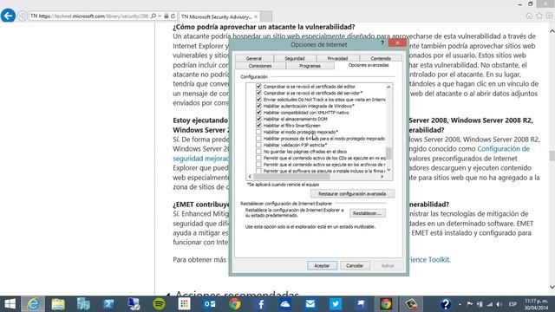Uncheck 'Comprobar si se revocó el certificado del editor'
Screen dimensions: 555x312
tap(258, 87)
